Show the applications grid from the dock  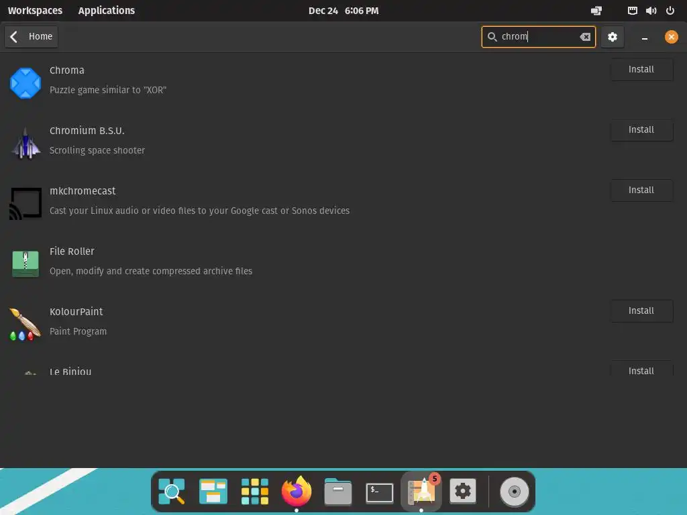point(254,492)
